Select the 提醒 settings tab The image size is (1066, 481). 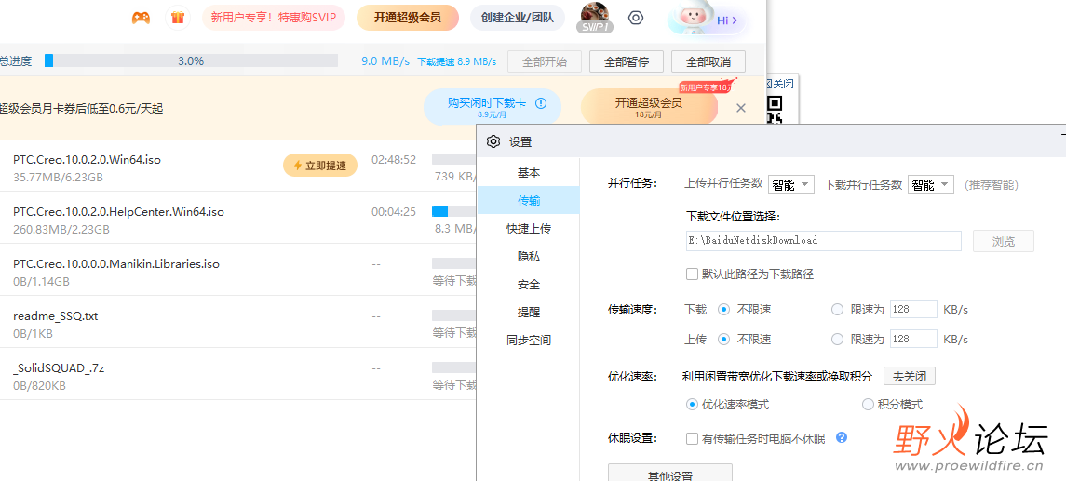point(529,312)
